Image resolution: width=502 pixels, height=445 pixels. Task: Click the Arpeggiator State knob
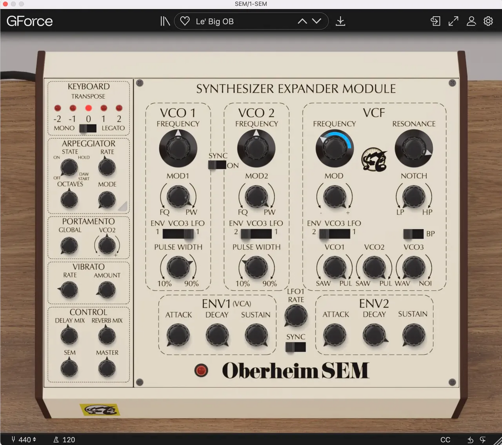[69, 168]
